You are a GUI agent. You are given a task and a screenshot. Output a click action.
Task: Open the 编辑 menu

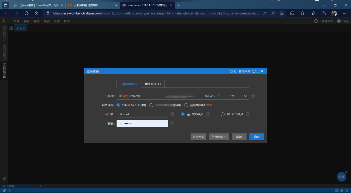26,21
